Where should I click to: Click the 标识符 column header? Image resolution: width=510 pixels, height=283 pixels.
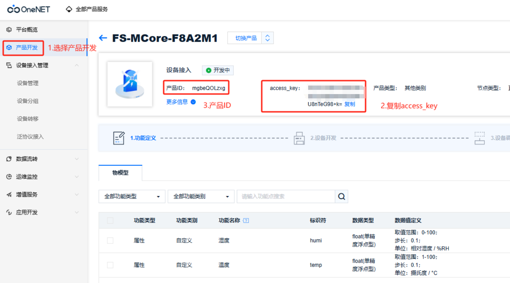[318, 221]
